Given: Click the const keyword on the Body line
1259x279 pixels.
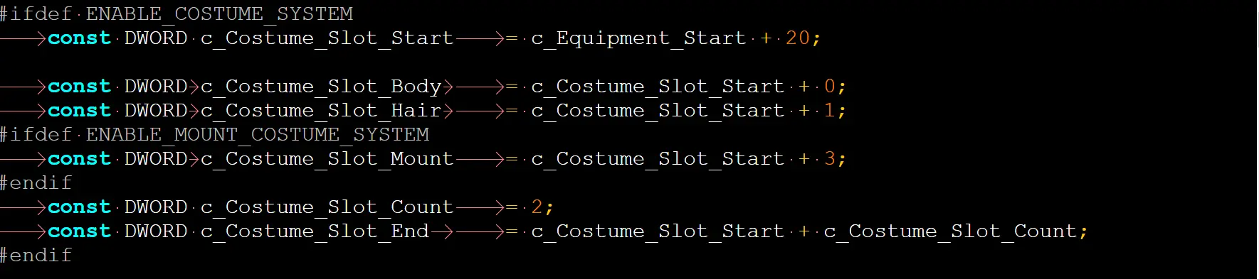Looking at the screenshot, I should [x=79, y=87].
